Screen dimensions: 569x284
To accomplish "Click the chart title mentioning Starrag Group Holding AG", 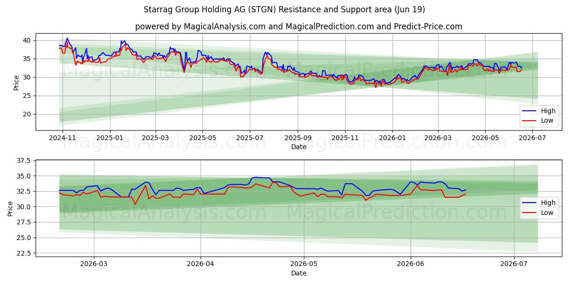I will (284, 9).
